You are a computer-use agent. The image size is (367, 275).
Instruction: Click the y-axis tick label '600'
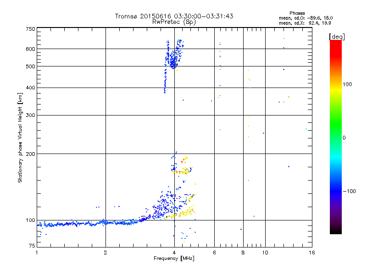point(30,49)
